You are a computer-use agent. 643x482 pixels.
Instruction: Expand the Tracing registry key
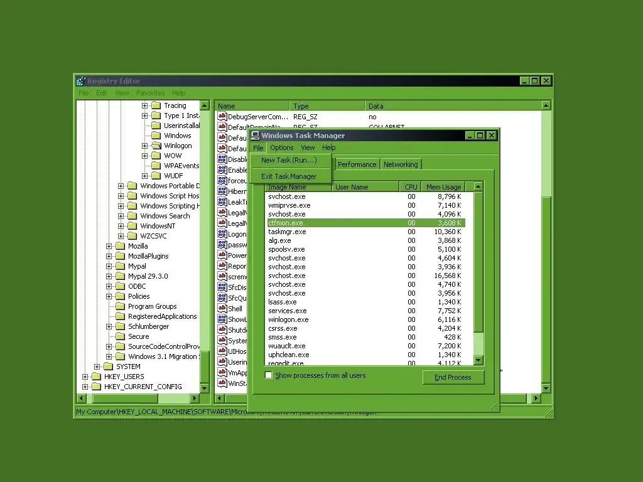[x=145, y=105]
